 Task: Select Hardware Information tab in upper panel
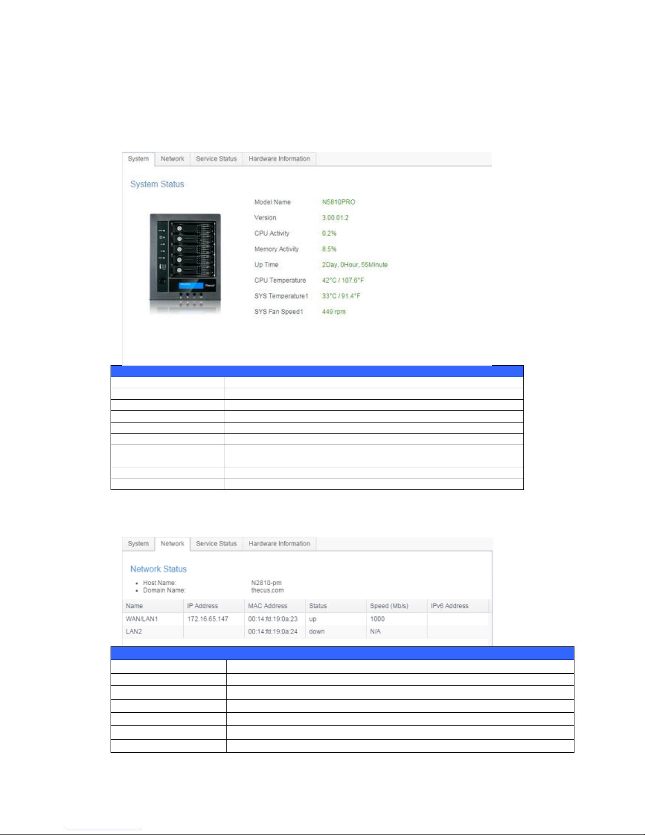point(280,159)
